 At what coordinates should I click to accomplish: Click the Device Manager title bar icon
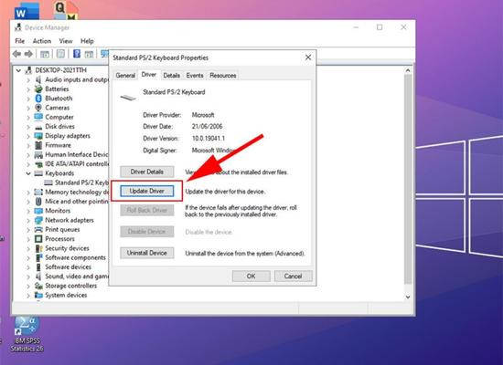coord(18,27)
